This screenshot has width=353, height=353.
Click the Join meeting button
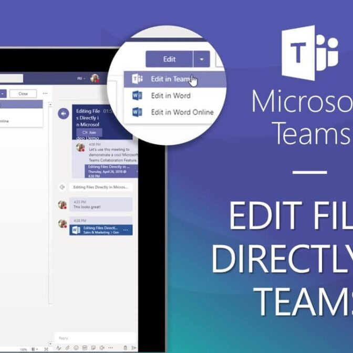tap(89, 132)
